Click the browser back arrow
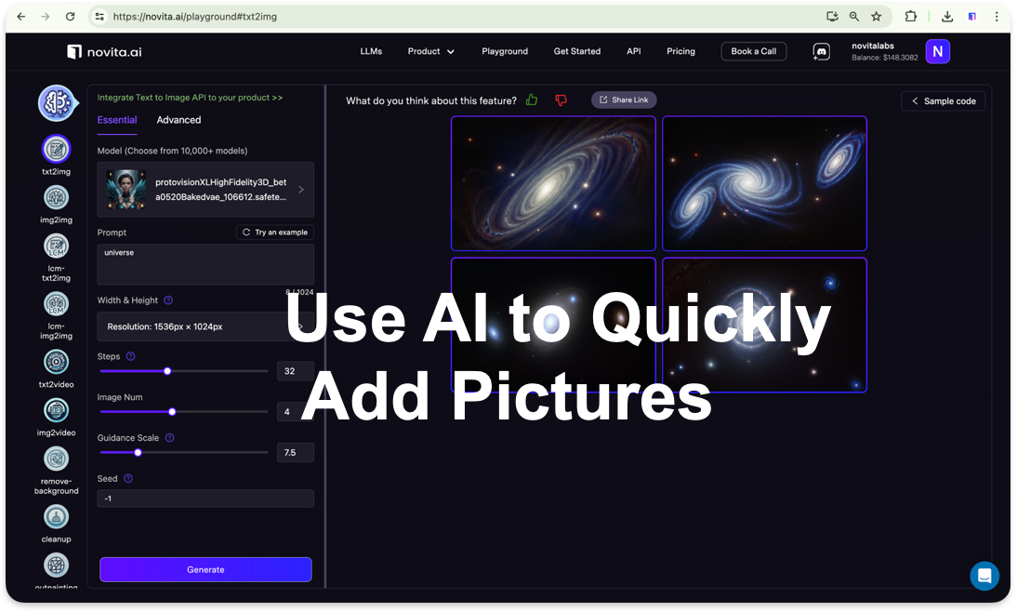The height and width of the screenshot is (612, 1017). pyautogui.click(x=20, y=17)
